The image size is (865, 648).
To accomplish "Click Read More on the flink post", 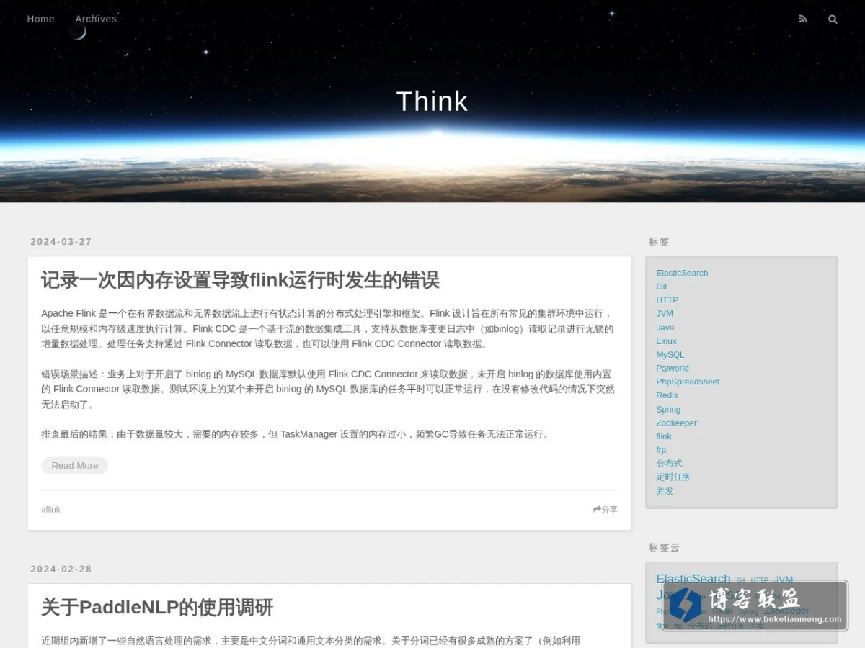I will (x=75, y=466).
